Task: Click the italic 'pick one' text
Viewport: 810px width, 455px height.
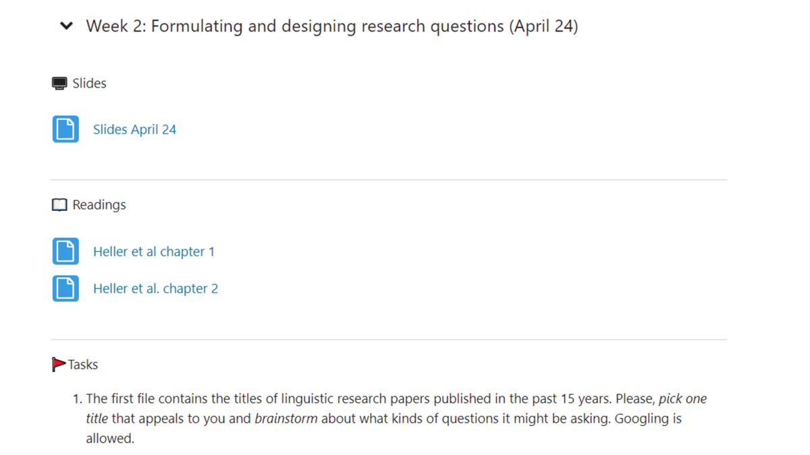Action: click(x=682, y=398)
